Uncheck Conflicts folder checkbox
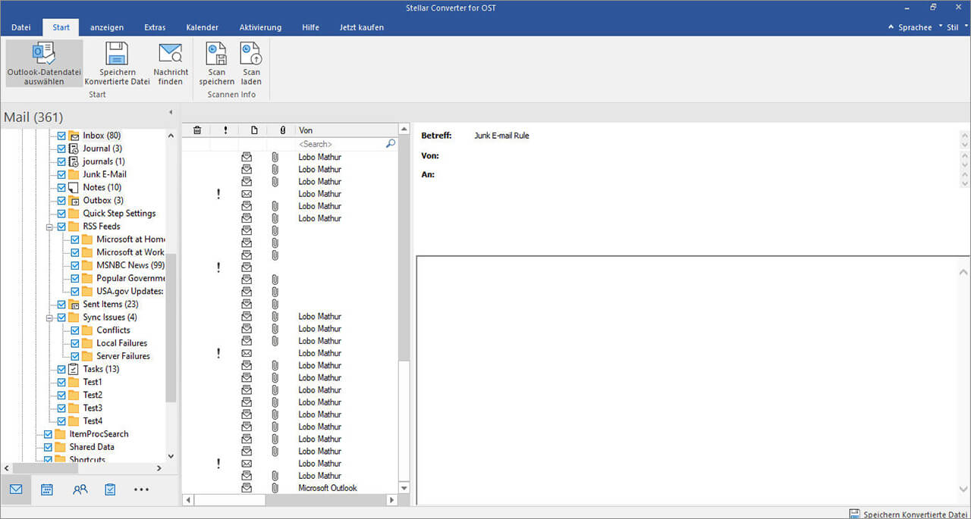Viewport: 971px width, 519px height. pyautogui.click(x=76, y=330)
